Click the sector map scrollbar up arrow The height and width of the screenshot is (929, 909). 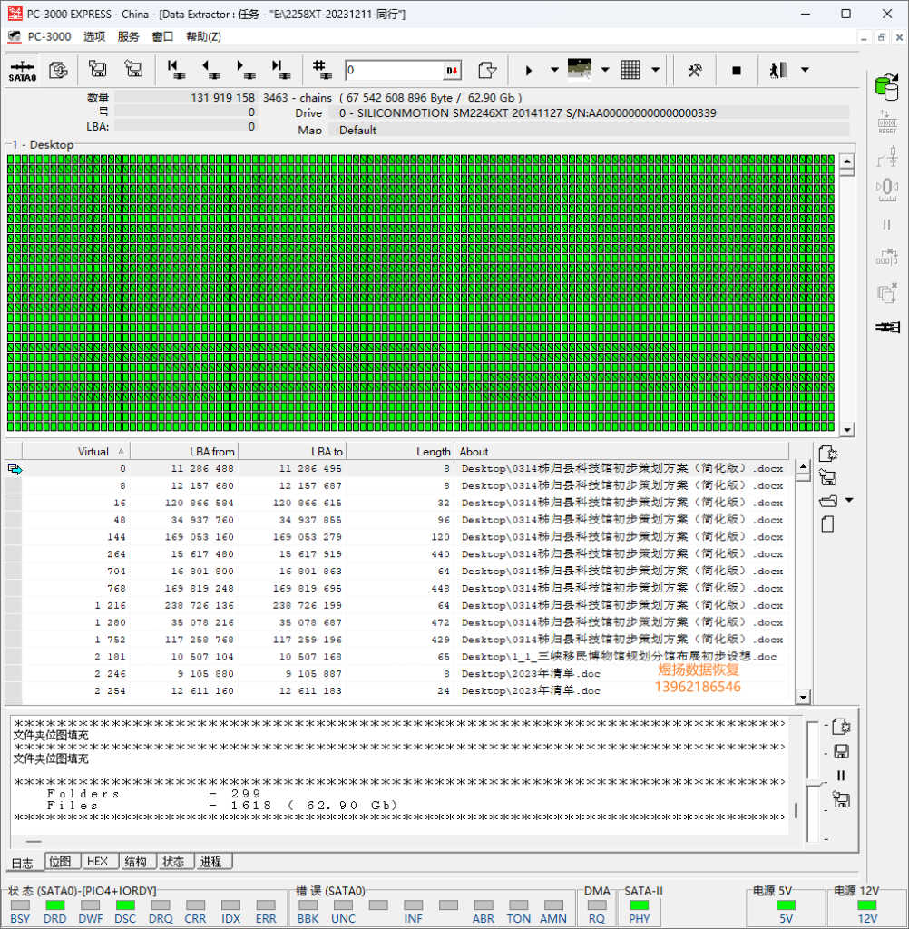coord(847,161)
